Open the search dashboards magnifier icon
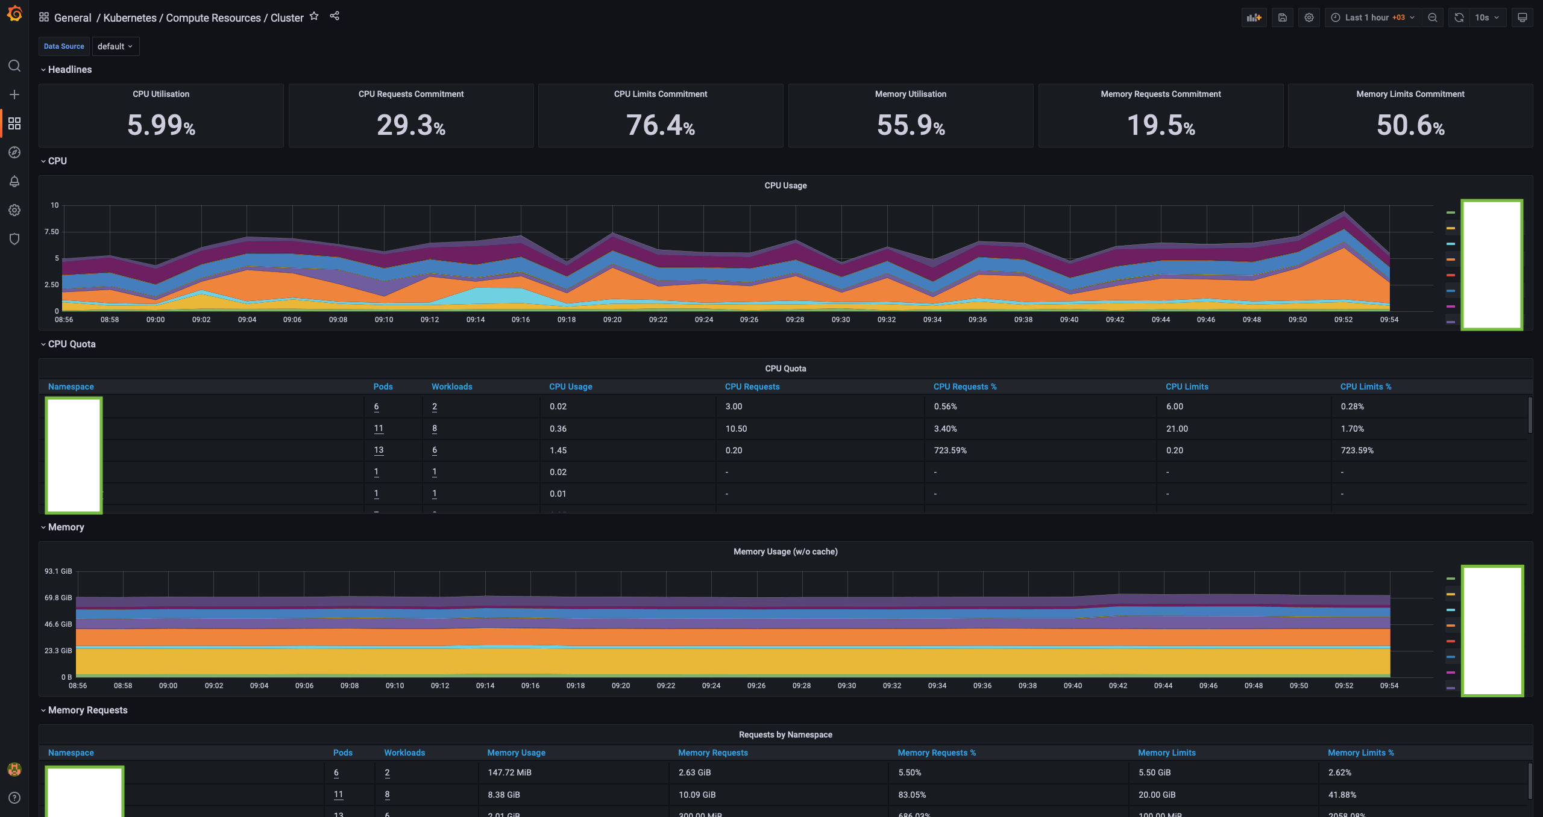Viewport: 1543px width, 817px height. [x=14, y=66]
